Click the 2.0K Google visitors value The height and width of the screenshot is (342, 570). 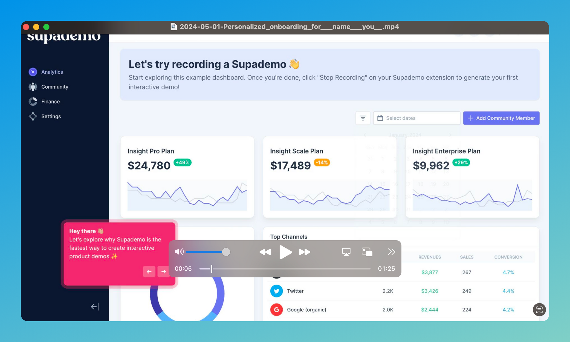coord(388,310)
